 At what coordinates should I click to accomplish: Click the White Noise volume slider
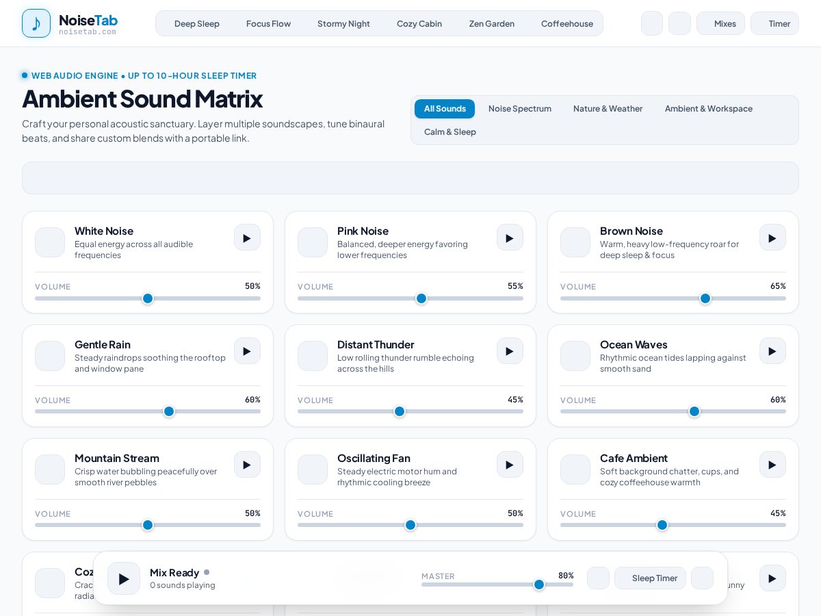pos(148,298)
